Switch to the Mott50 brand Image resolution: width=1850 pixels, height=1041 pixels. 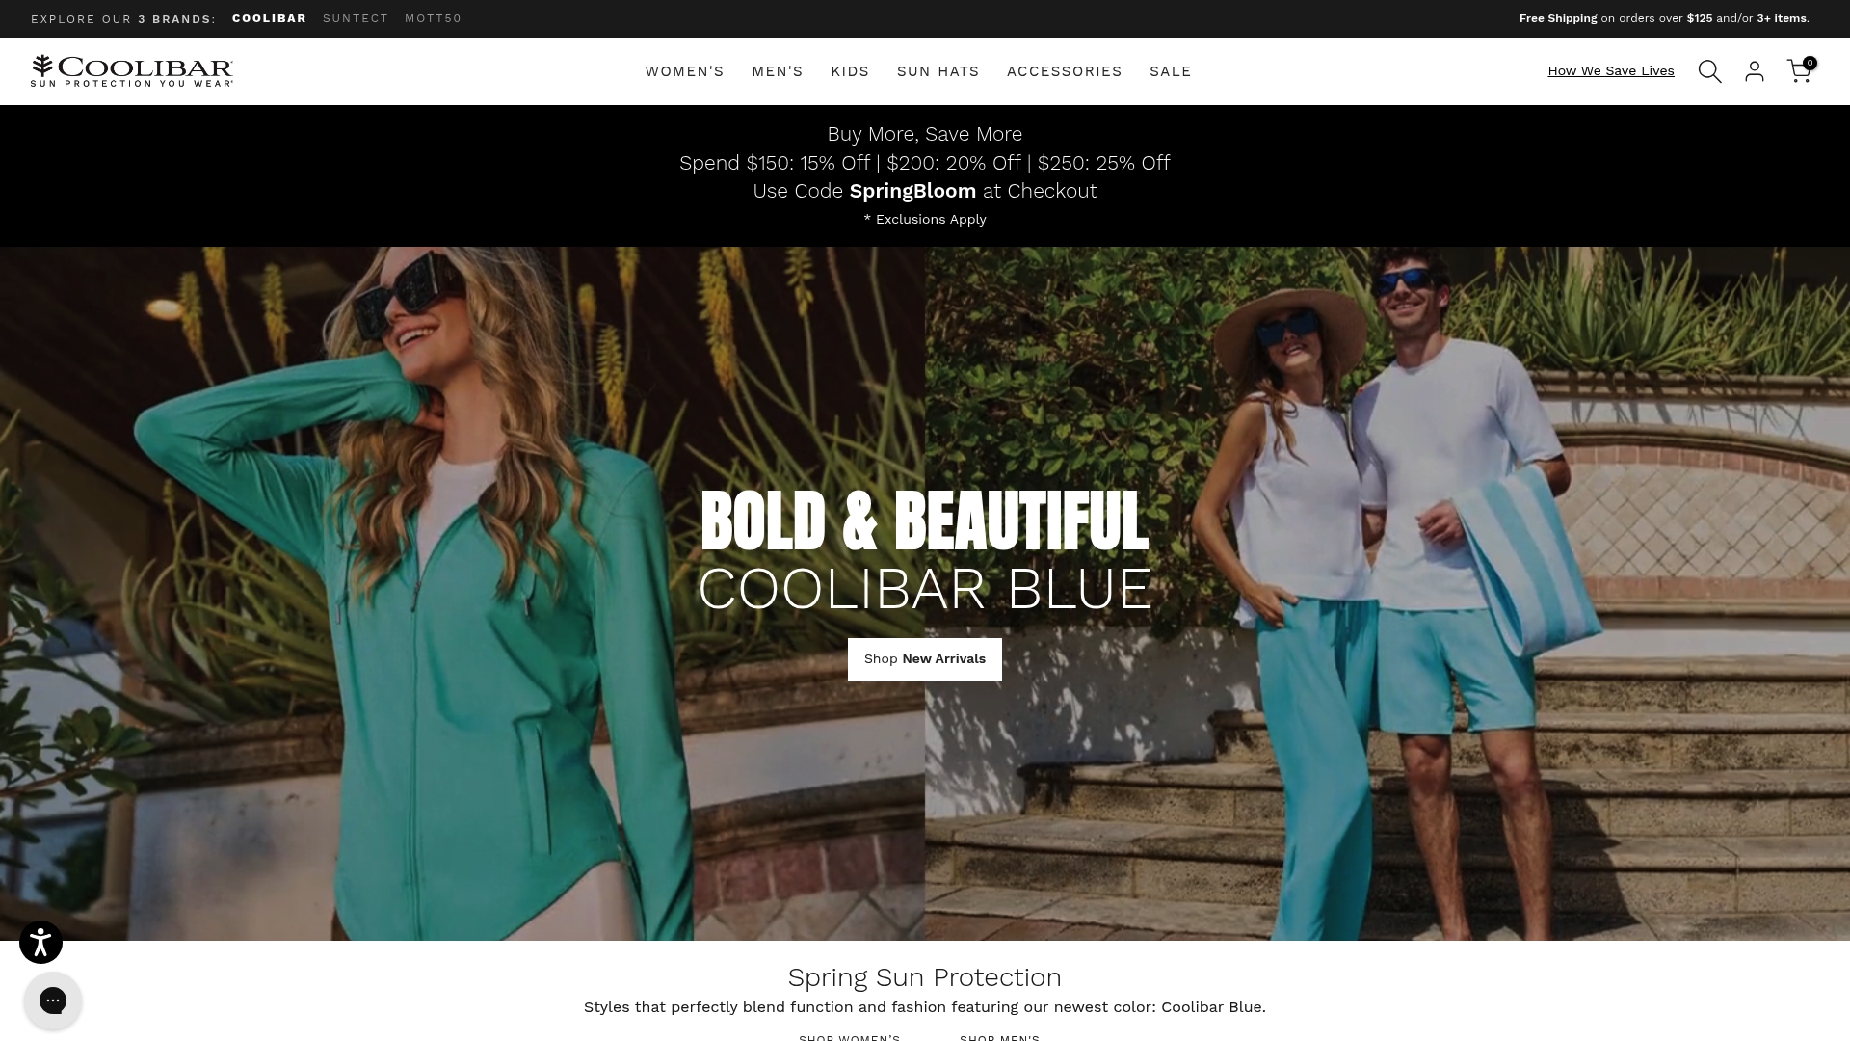click(x=434, y=18)
